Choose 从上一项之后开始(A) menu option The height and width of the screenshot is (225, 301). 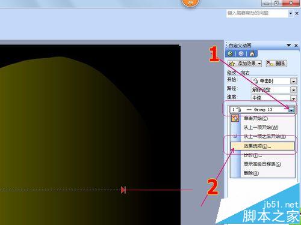point(262,136)
